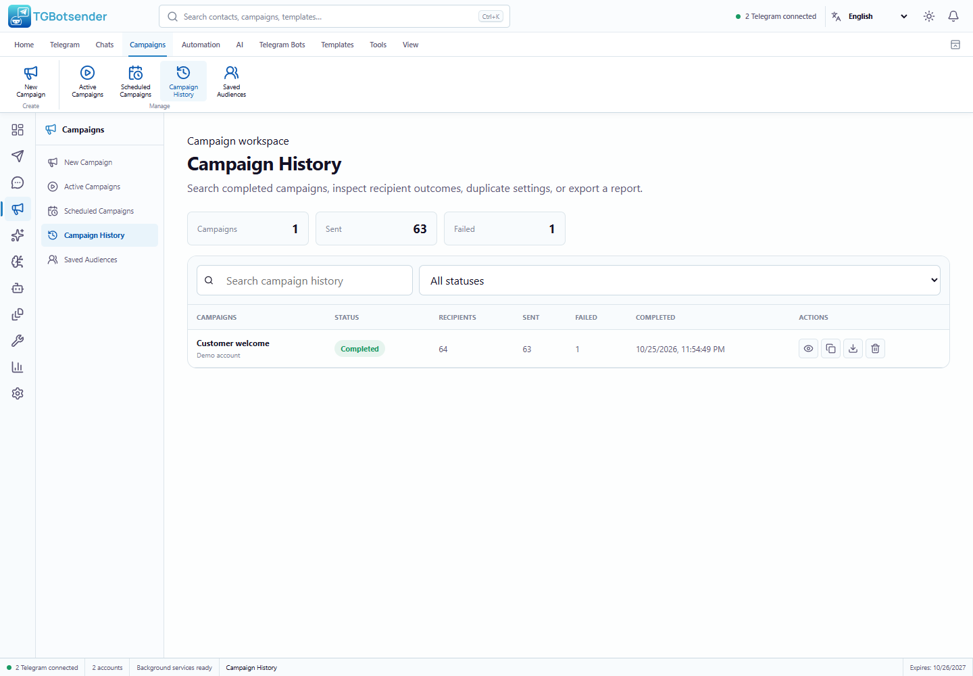Toggle the light/dark theme sun icon
The height and width of the screenshot is (676, 973).
point(929,16)
